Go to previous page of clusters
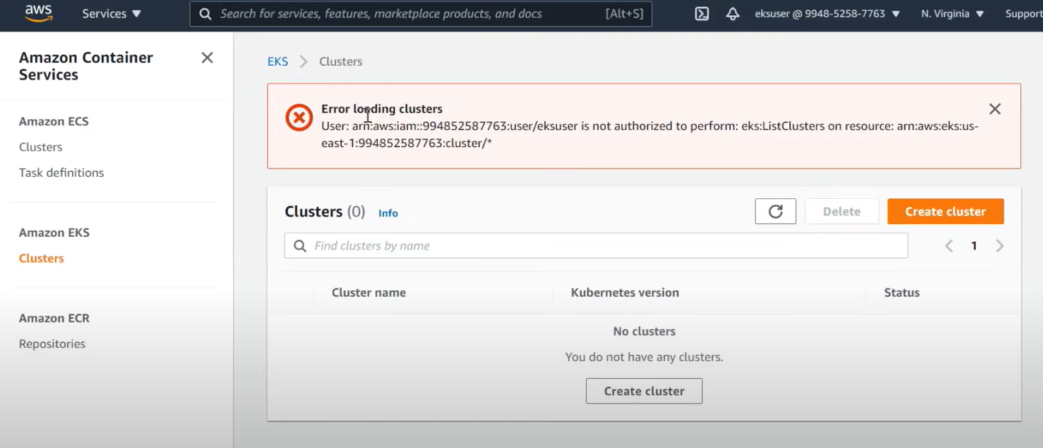1043x448 pixels. [949, 246]
